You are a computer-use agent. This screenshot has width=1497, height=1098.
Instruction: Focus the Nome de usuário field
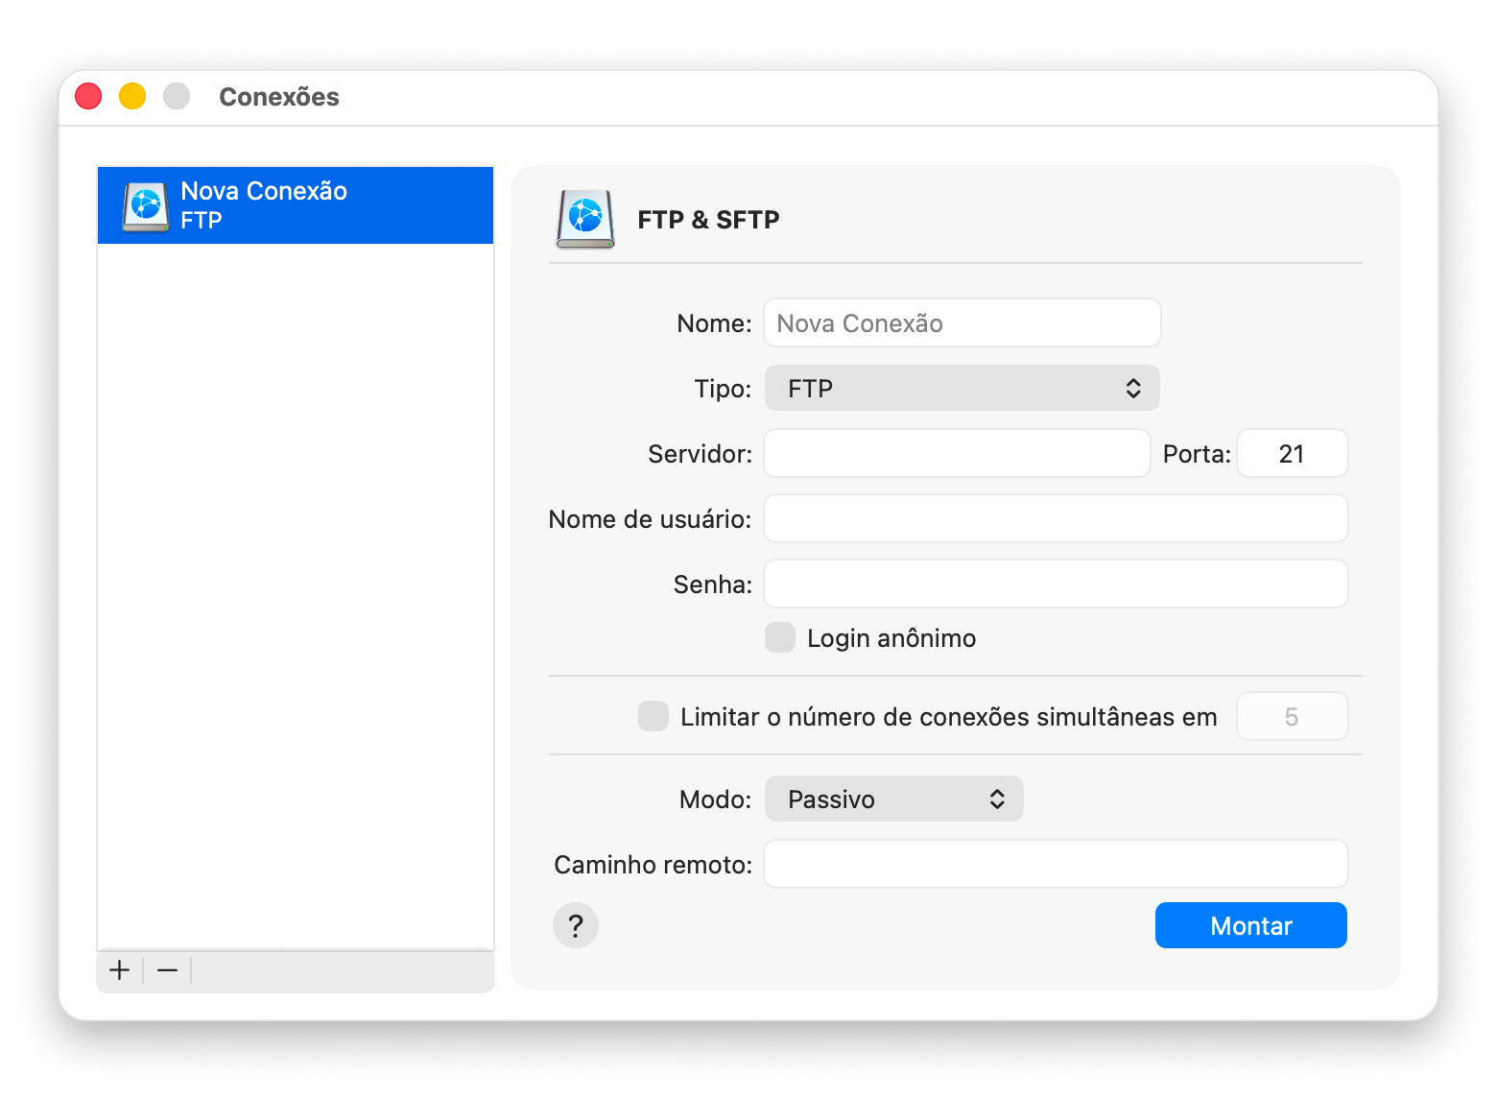click(x=1056, y=518)
